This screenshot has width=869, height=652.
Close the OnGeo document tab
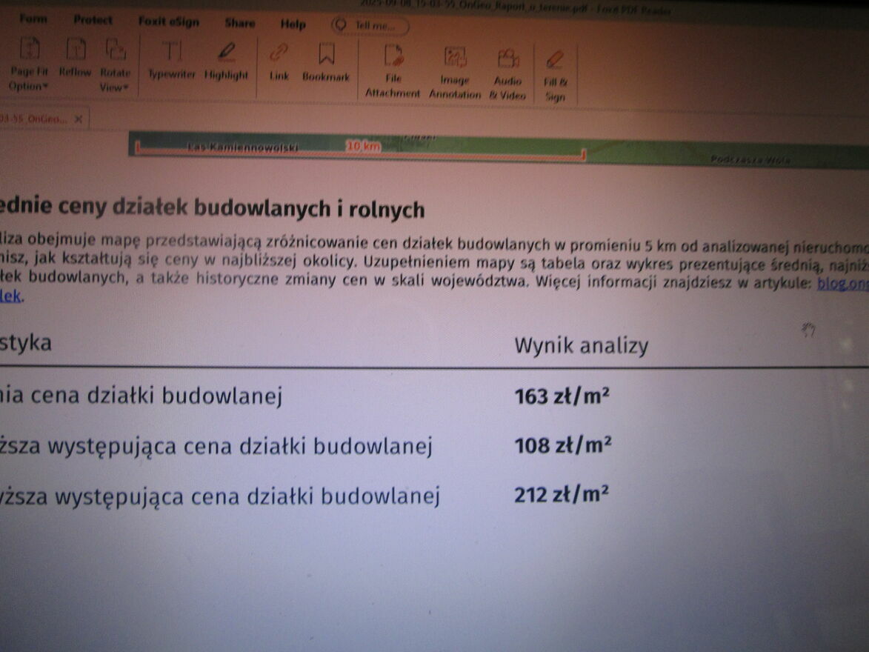click(x=79, y=119)
